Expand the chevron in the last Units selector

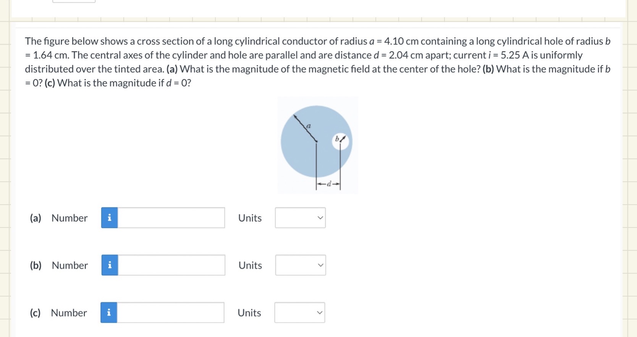319,312
